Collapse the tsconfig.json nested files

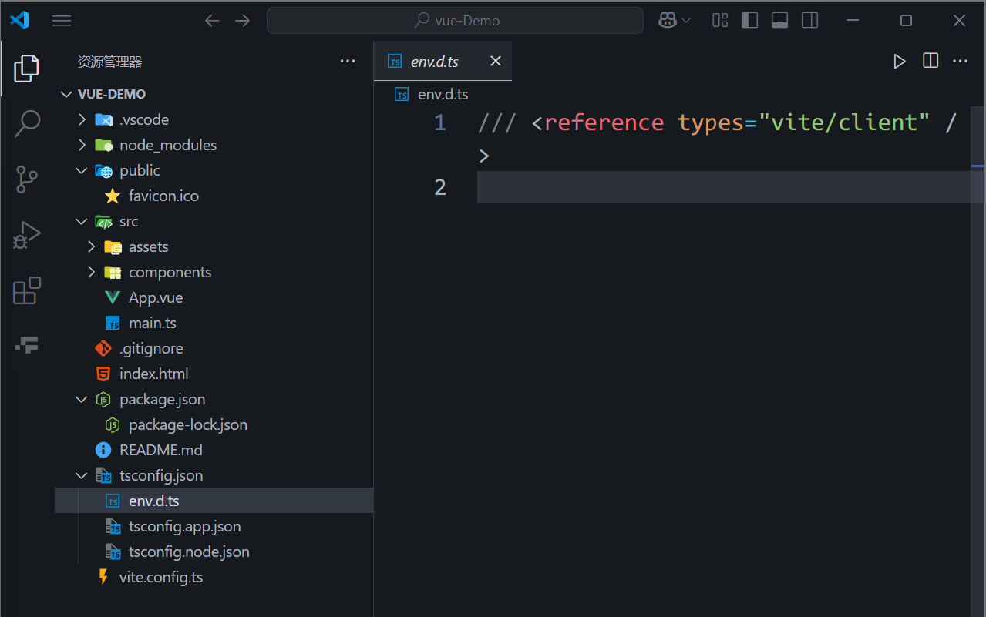click(x=82, y=475)
